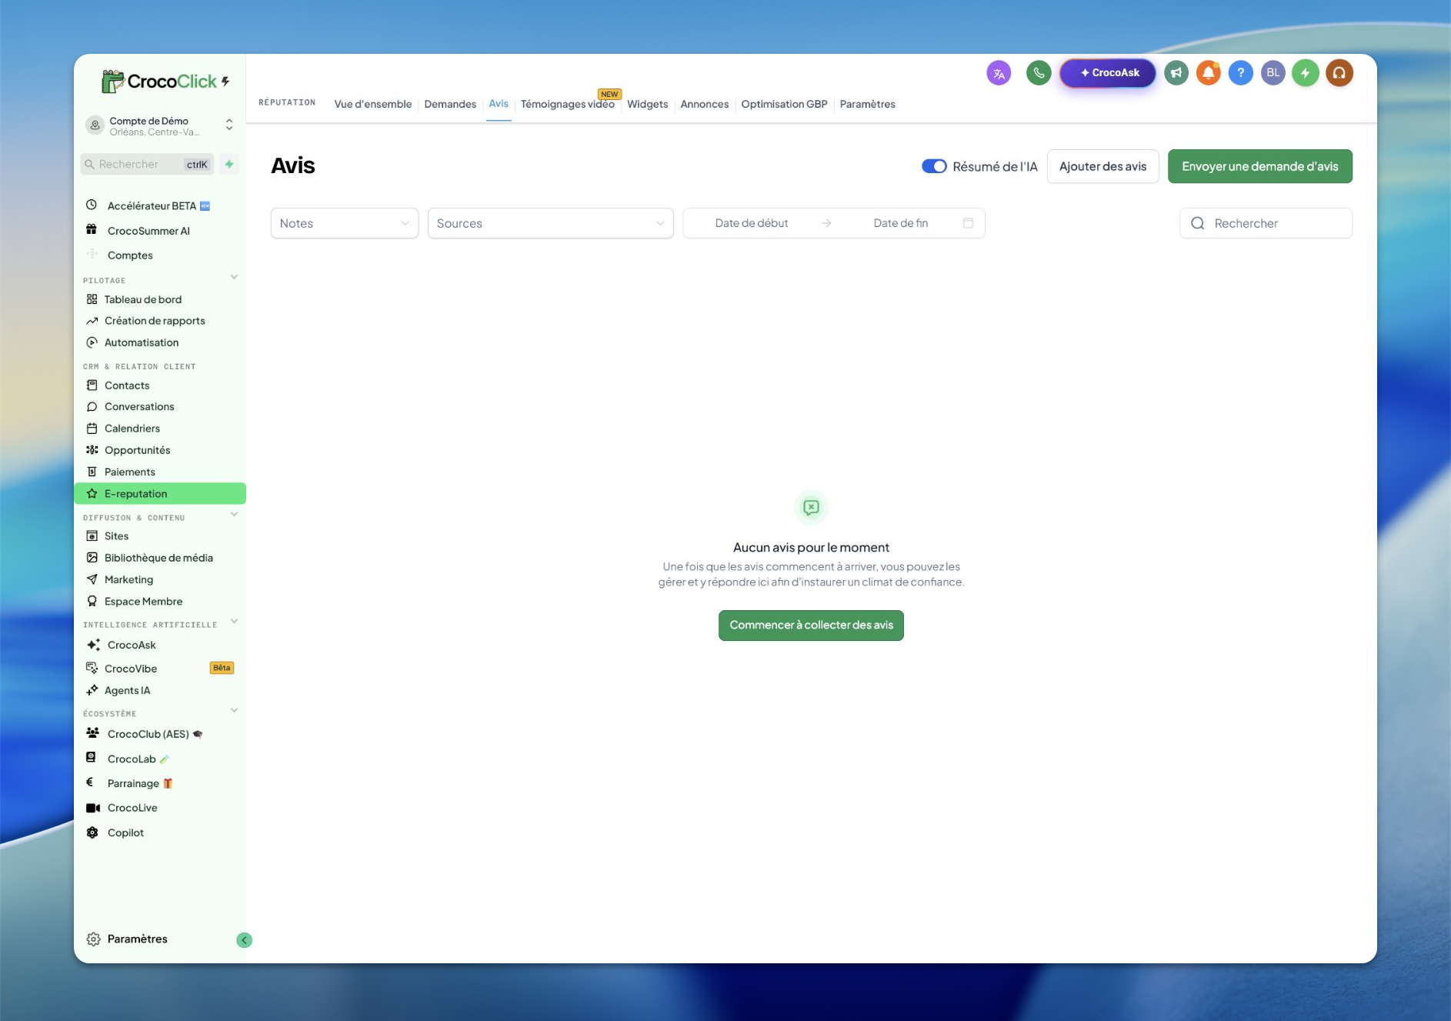Open the orange notifications bell
This screenshot has height=1021, width=1451.
[1209, 73]
